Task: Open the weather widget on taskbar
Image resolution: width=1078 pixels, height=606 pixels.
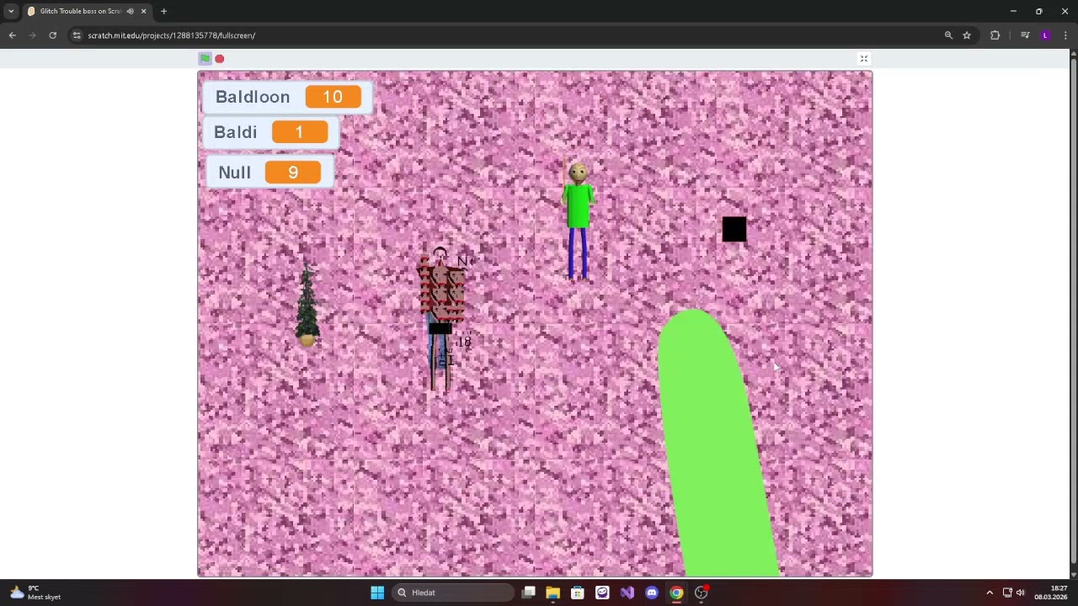Action: coord(35,593)
